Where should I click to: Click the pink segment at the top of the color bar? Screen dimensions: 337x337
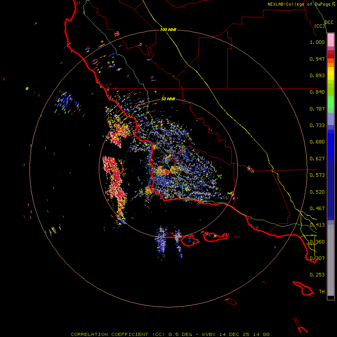pyautogui.click(x=331, y=40)
